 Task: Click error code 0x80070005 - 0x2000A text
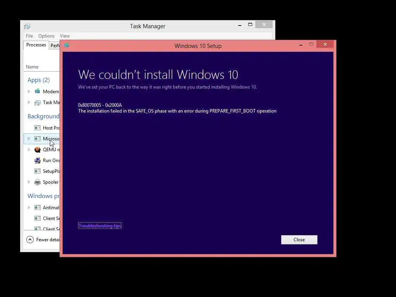tap(100, 105)
